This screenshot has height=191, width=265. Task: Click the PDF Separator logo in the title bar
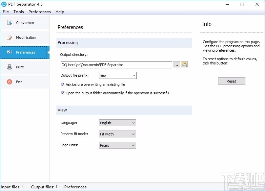4,4
